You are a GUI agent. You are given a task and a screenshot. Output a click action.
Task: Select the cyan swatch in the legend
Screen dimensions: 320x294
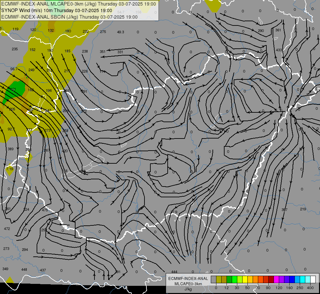click(x=303, y=279)
